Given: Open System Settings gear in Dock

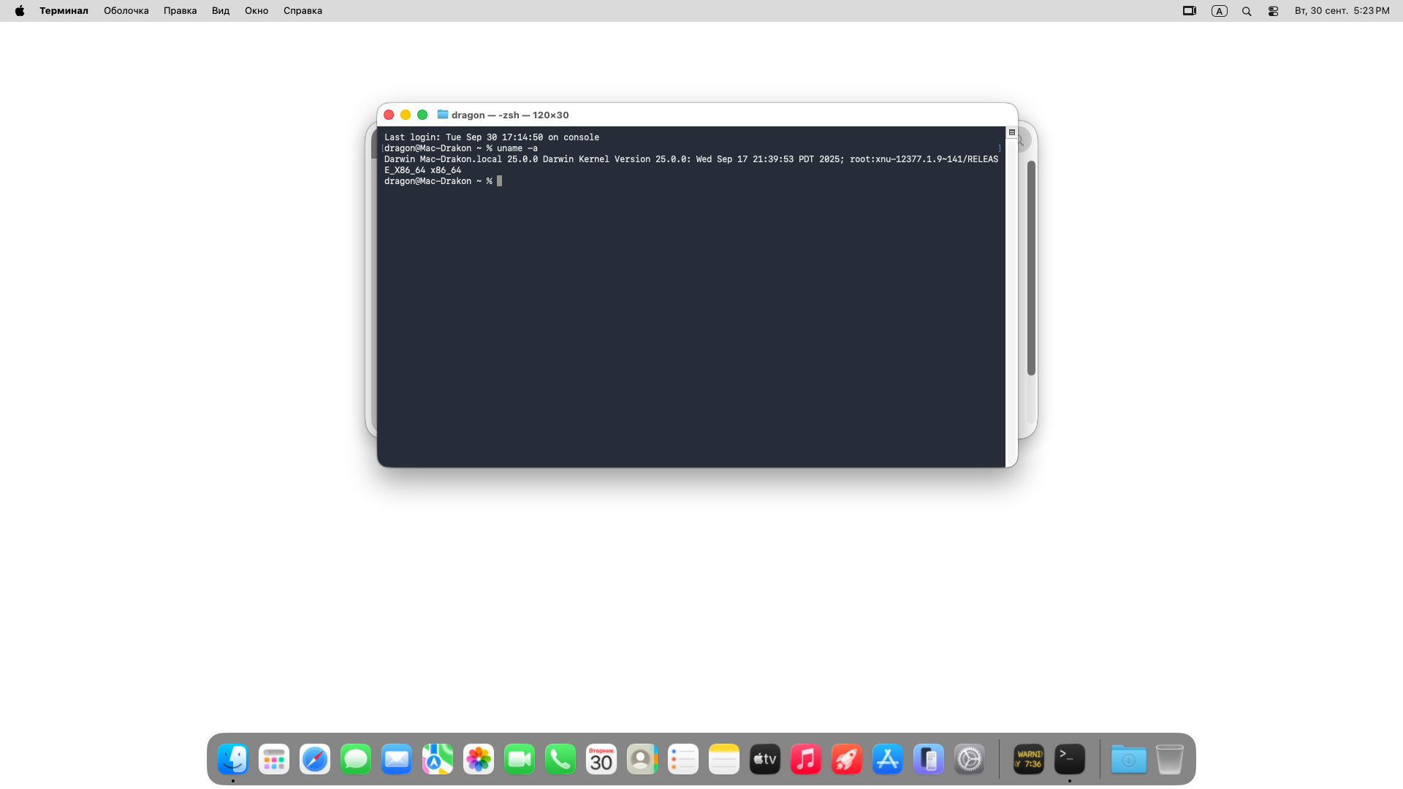Looking at the screenshot, I should [970, 759].
